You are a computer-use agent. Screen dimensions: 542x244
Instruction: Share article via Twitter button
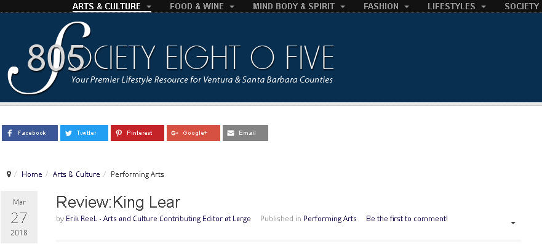click(x=84, y=133)
